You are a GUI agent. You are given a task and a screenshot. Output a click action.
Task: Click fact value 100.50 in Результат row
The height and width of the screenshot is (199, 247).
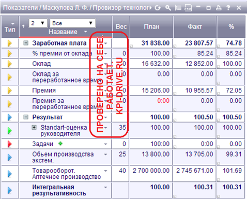(204, 117)
